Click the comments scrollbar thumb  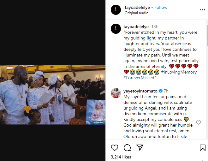(x=207, y=36)
